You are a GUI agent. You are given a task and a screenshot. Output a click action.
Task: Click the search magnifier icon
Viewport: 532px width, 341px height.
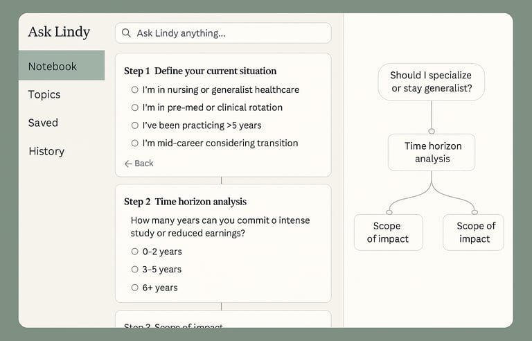click(x=127, y=33)
